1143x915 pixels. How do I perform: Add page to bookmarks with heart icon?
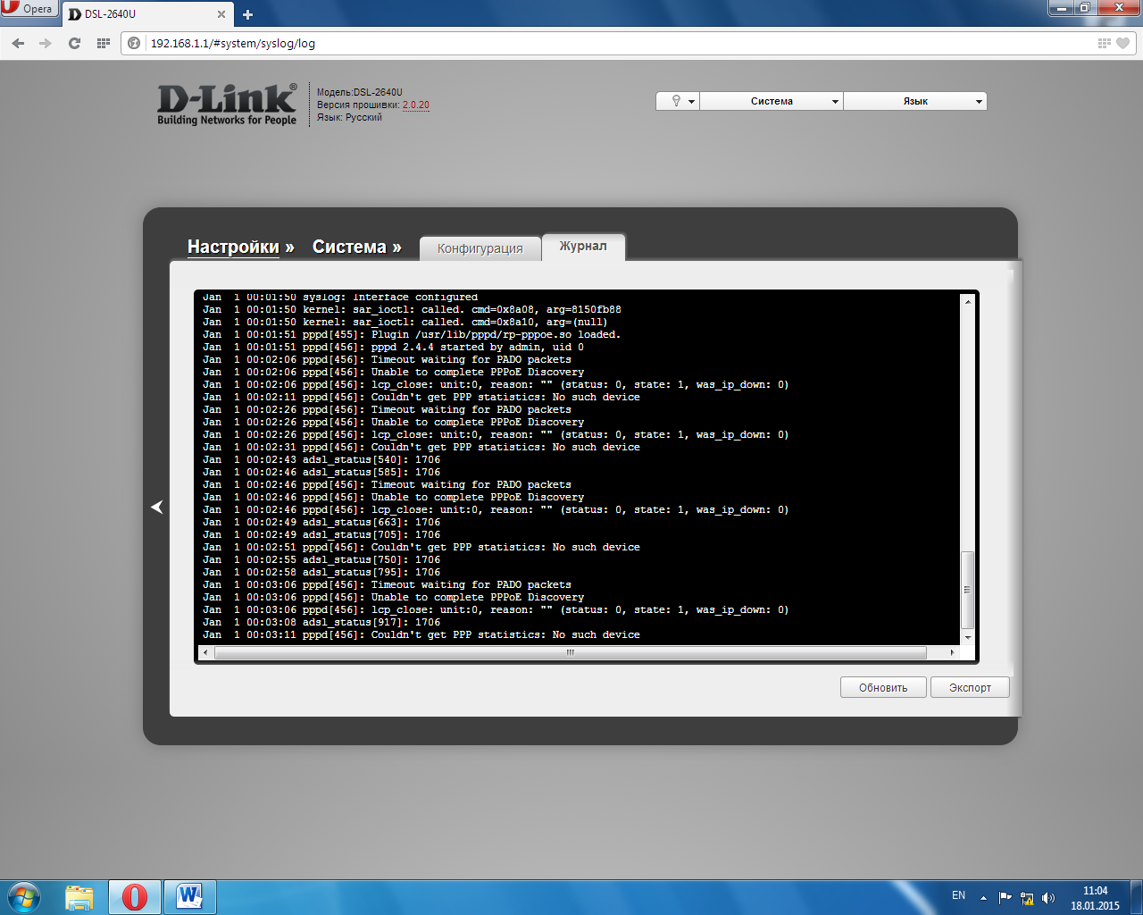[x=1123, y=43]
